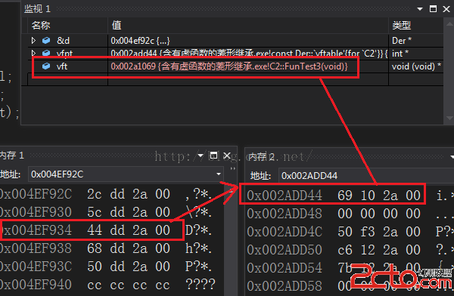The width and height of the screenshot is (454, 296).
Task: Open Watch 1 window options dropdown arrow
Action: click(x=420, y=9)
